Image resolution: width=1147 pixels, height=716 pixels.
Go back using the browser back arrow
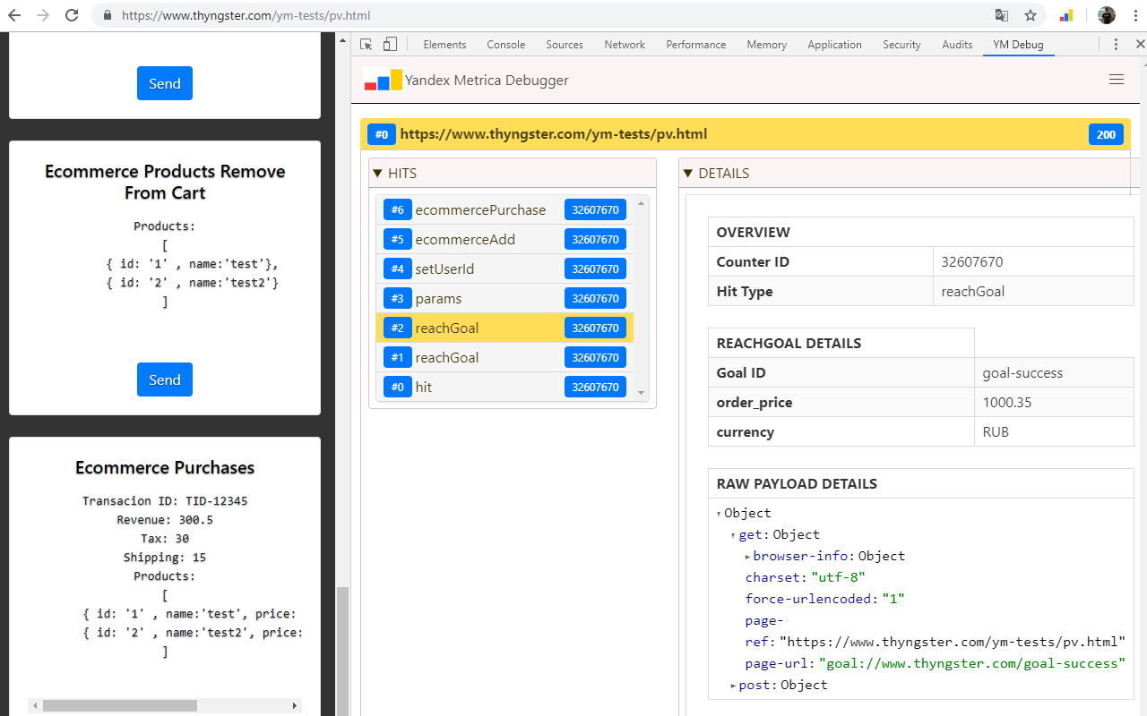click(14, 15)
